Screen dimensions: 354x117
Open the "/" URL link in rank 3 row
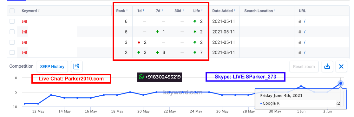tap(305, 42)
